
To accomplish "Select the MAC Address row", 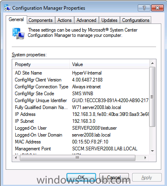I will click(x=81, y=142).
